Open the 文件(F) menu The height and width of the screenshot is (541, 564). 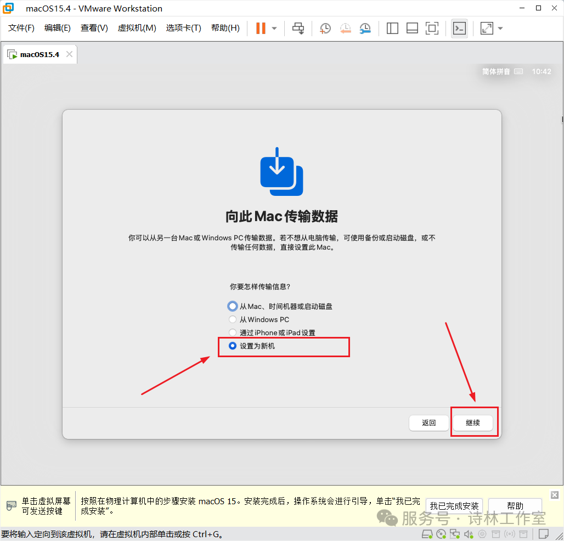coord(21,28)
